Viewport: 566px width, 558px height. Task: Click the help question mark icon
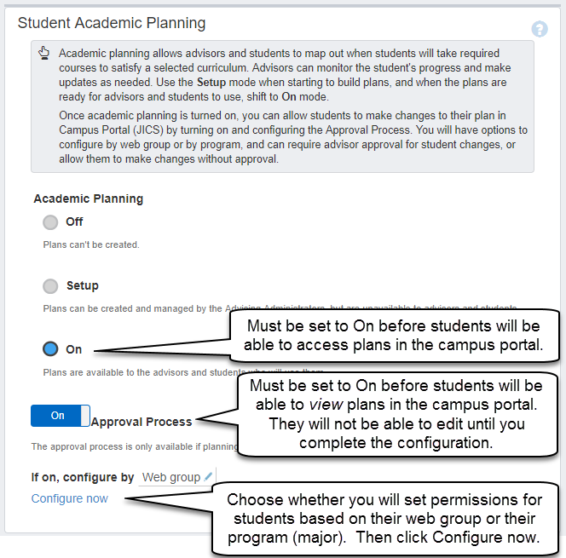[540, 29]
